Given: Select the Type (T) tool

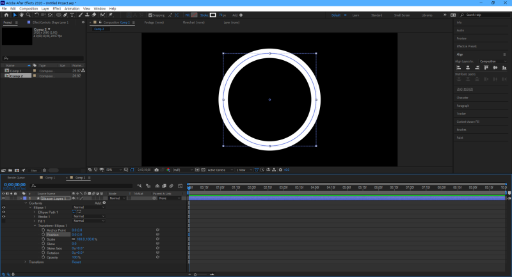Looking at the screenshot, I should pos(72,15).
